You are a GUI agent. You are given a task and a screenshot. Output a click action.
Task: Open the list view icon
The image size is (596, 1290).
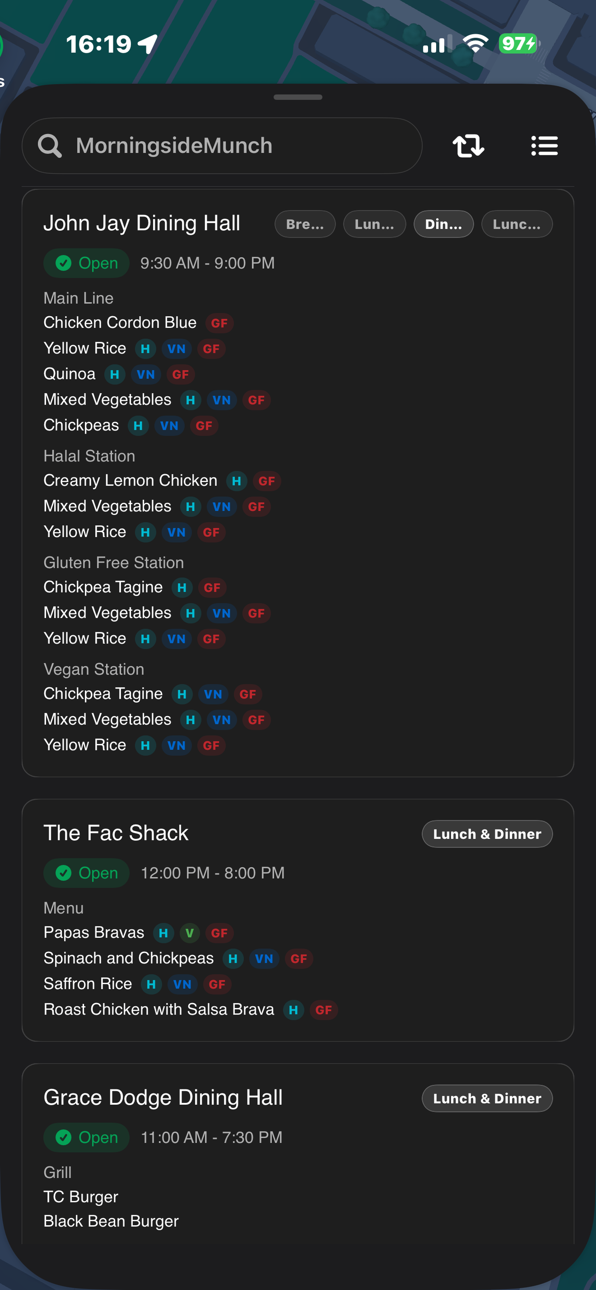click(x=544, y=146)
